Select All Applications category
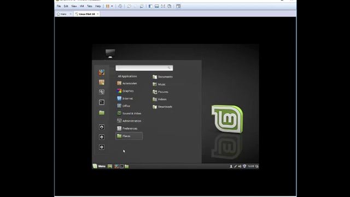This screenshot has height=197, width=350. [x=127, y=77]
